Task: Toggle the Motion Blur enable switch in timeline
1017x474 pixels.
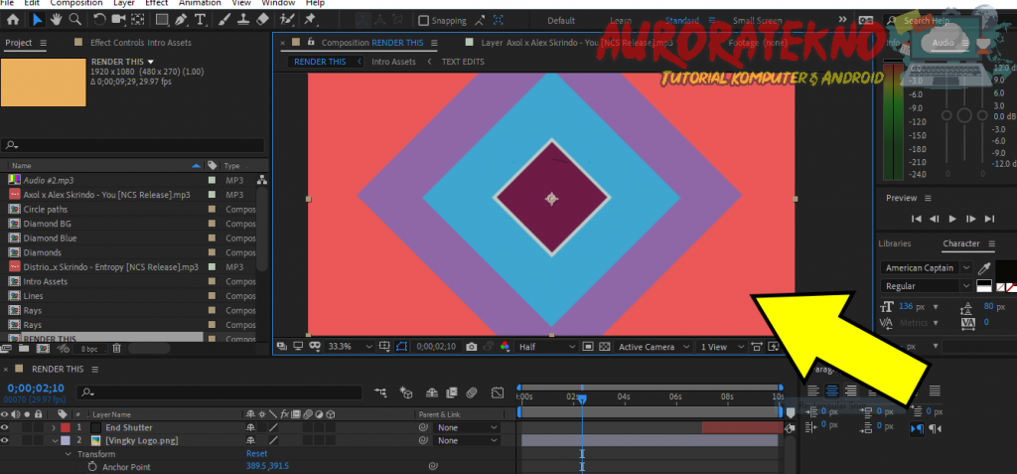Action: pos(472,393)
